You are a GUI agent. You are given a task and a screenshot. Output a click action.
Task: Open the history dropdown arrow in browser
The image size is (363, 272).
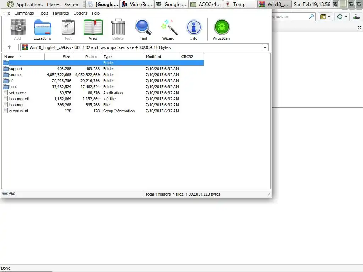tap(346, 17)
